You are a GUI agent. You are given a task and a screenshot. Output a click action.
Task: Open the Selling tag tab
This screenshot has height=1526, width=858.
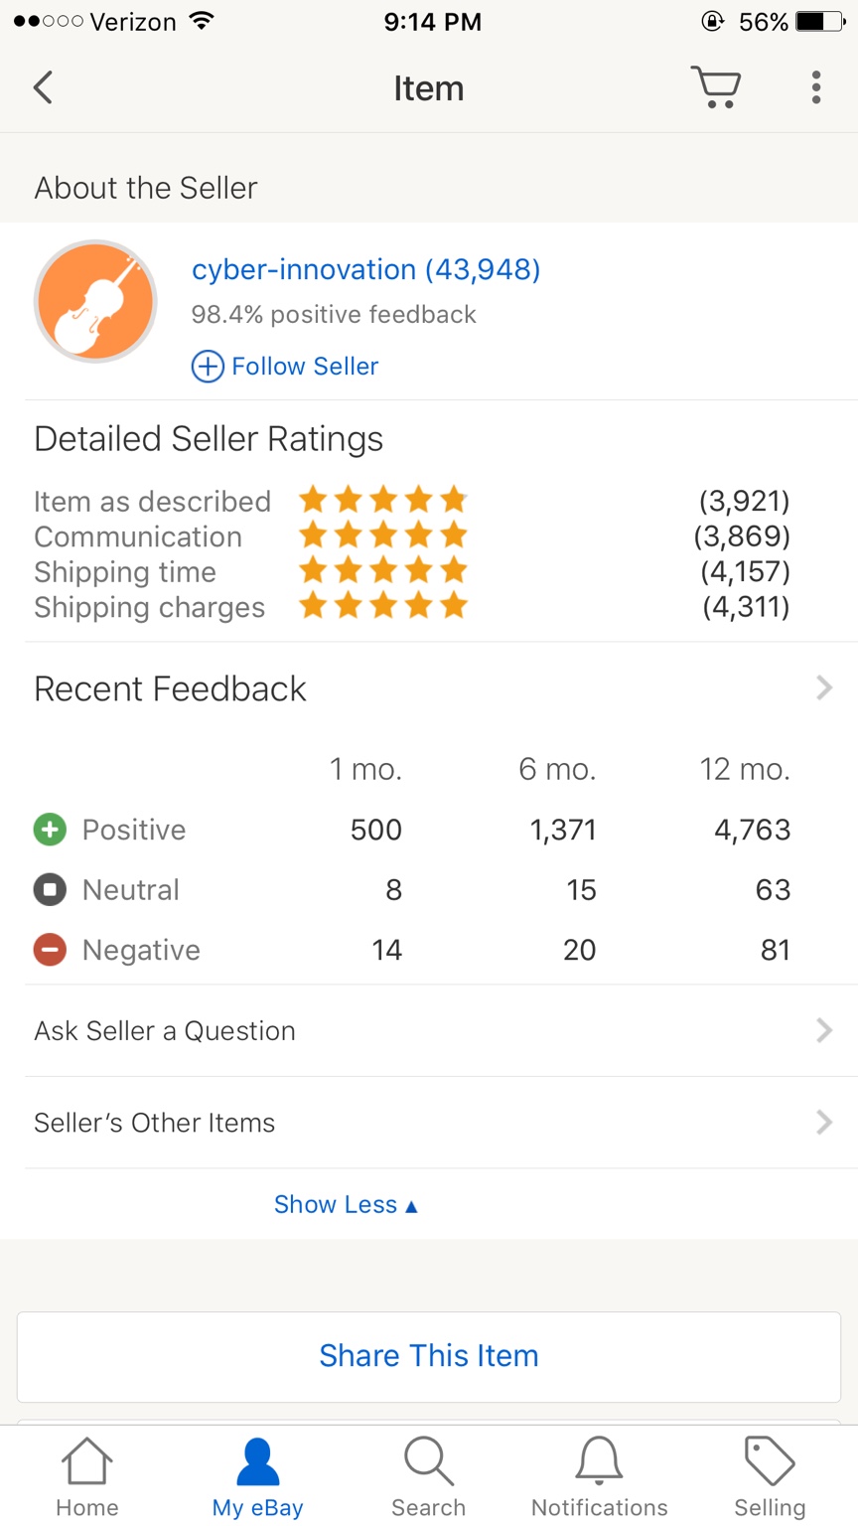point(770,1478)
